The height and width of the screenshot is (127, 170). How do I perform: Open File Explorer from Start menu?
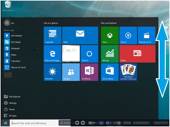[x=12, y=97]
